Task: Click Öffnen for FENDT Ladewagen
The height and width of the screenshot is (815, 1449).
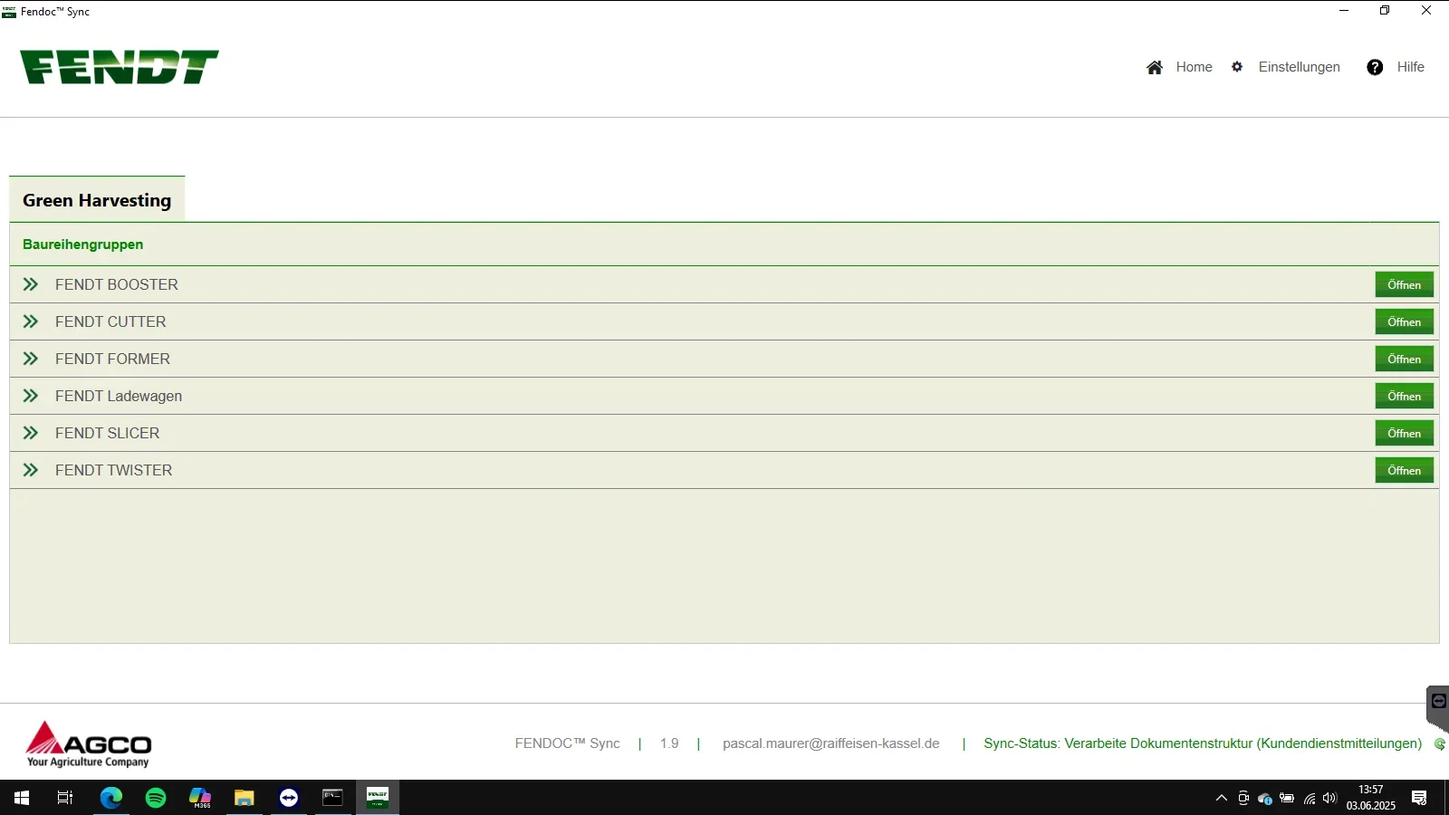Action: coord(1404,396)
